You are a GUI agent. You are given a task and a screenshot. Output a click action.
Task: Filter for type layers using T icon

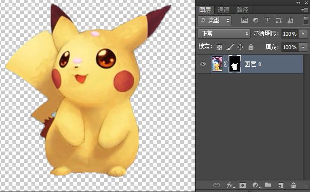click(x=267, y=20)
